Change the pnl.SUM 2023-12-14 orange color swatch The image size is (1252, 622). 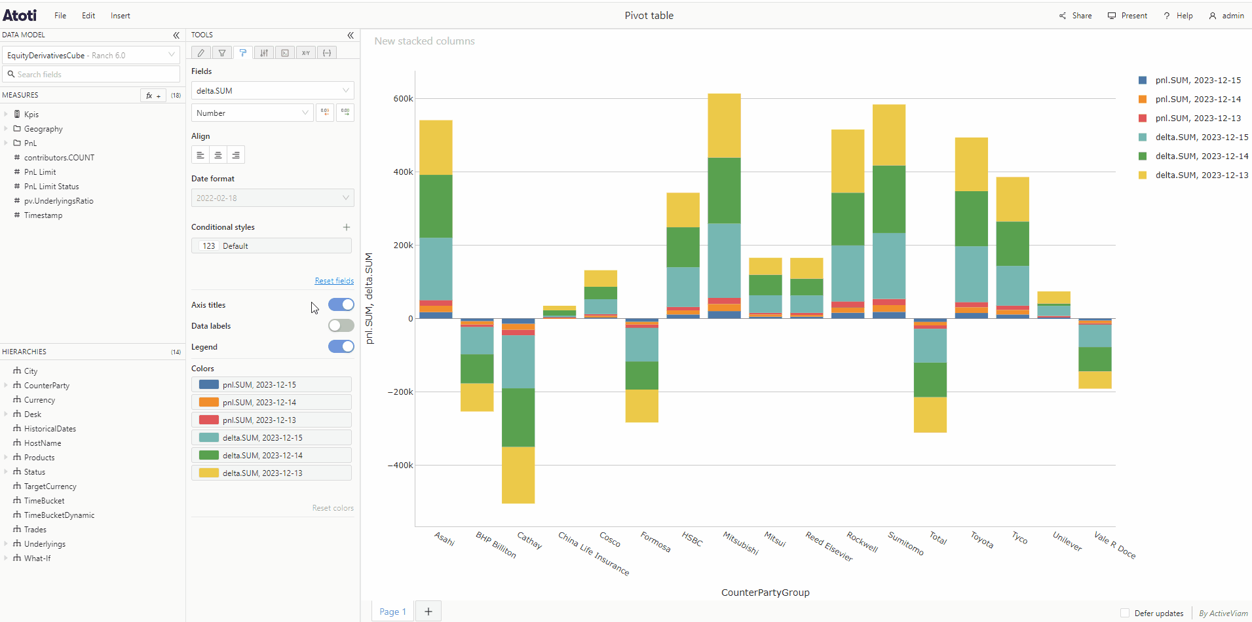click(209, 403)
